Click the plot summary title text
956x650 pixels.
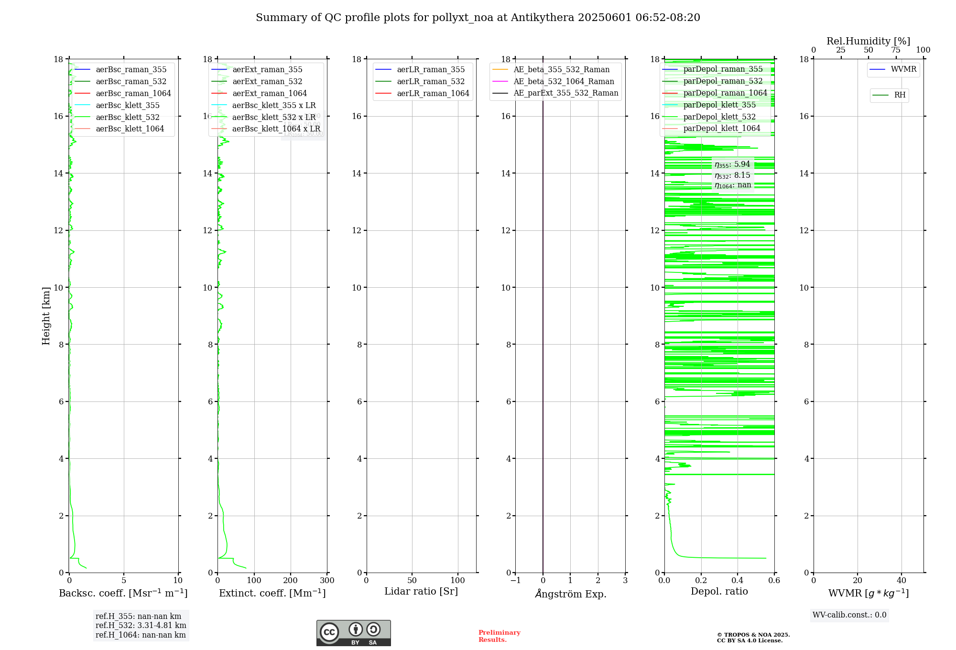click(x=478, y=18)
